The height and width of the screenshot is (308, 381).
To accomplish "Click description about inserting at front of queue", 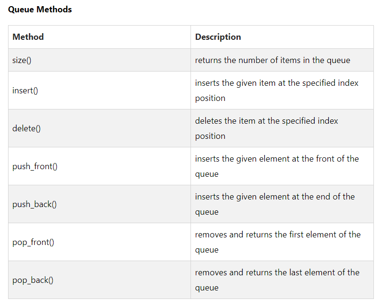I will [277, 166].
